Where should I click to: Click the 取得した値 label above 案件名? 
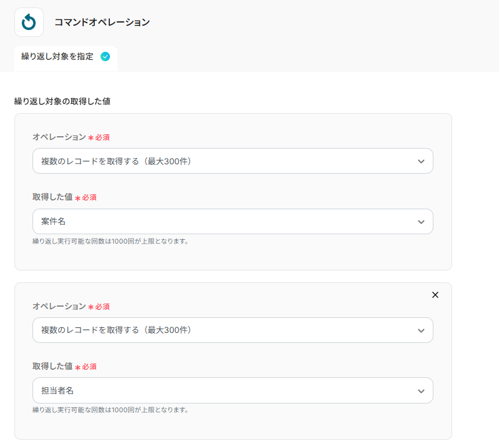point(52,197)
